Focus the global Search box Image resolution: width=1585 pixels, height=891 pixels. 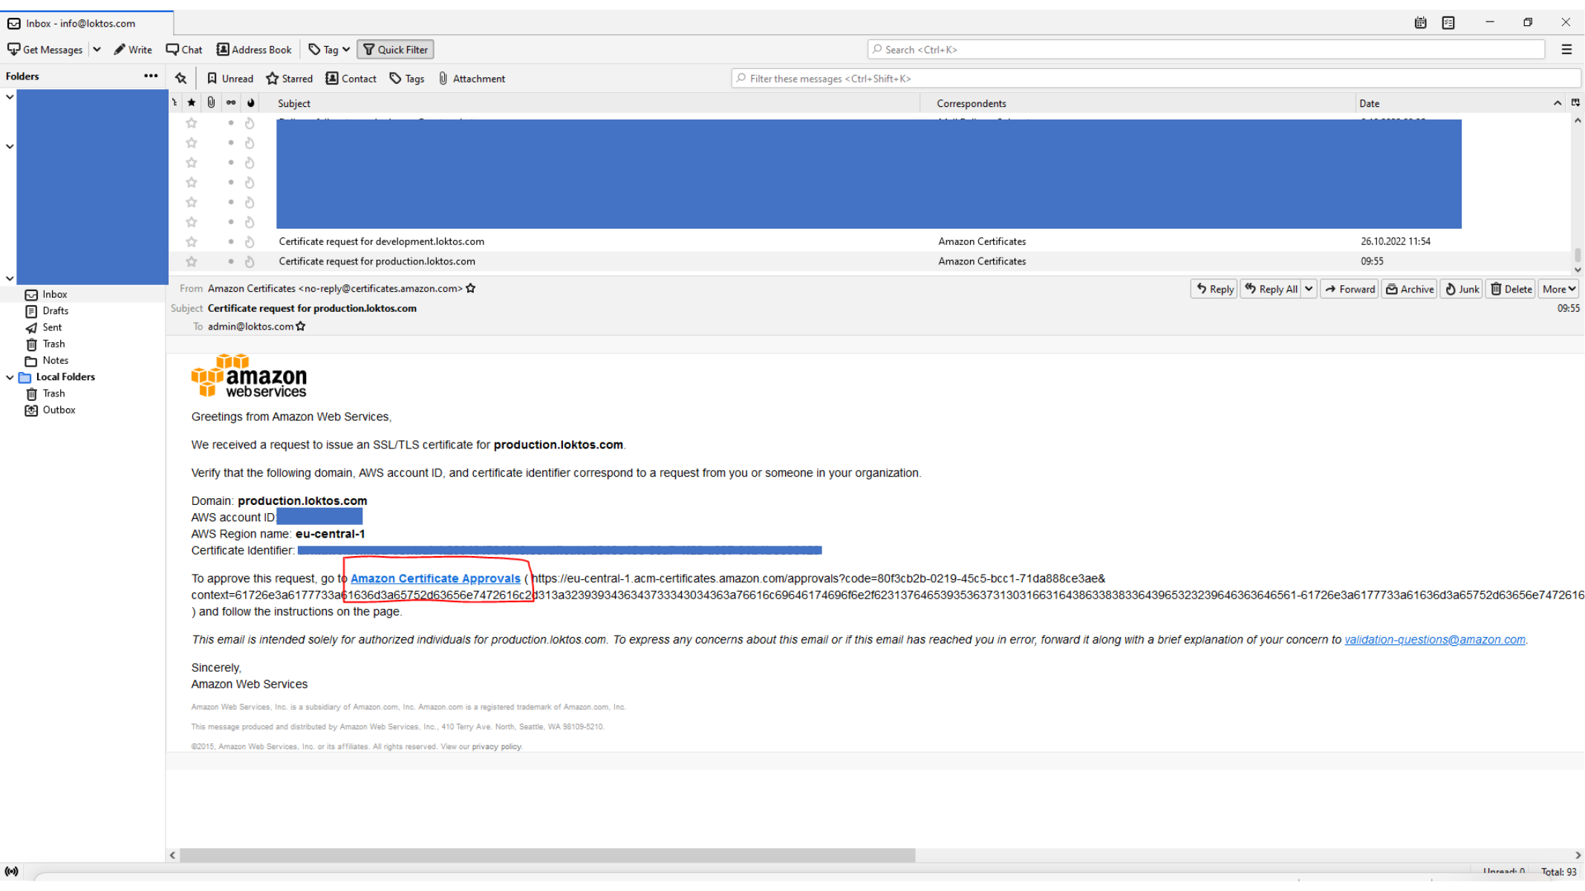[x=1206, y=50]
